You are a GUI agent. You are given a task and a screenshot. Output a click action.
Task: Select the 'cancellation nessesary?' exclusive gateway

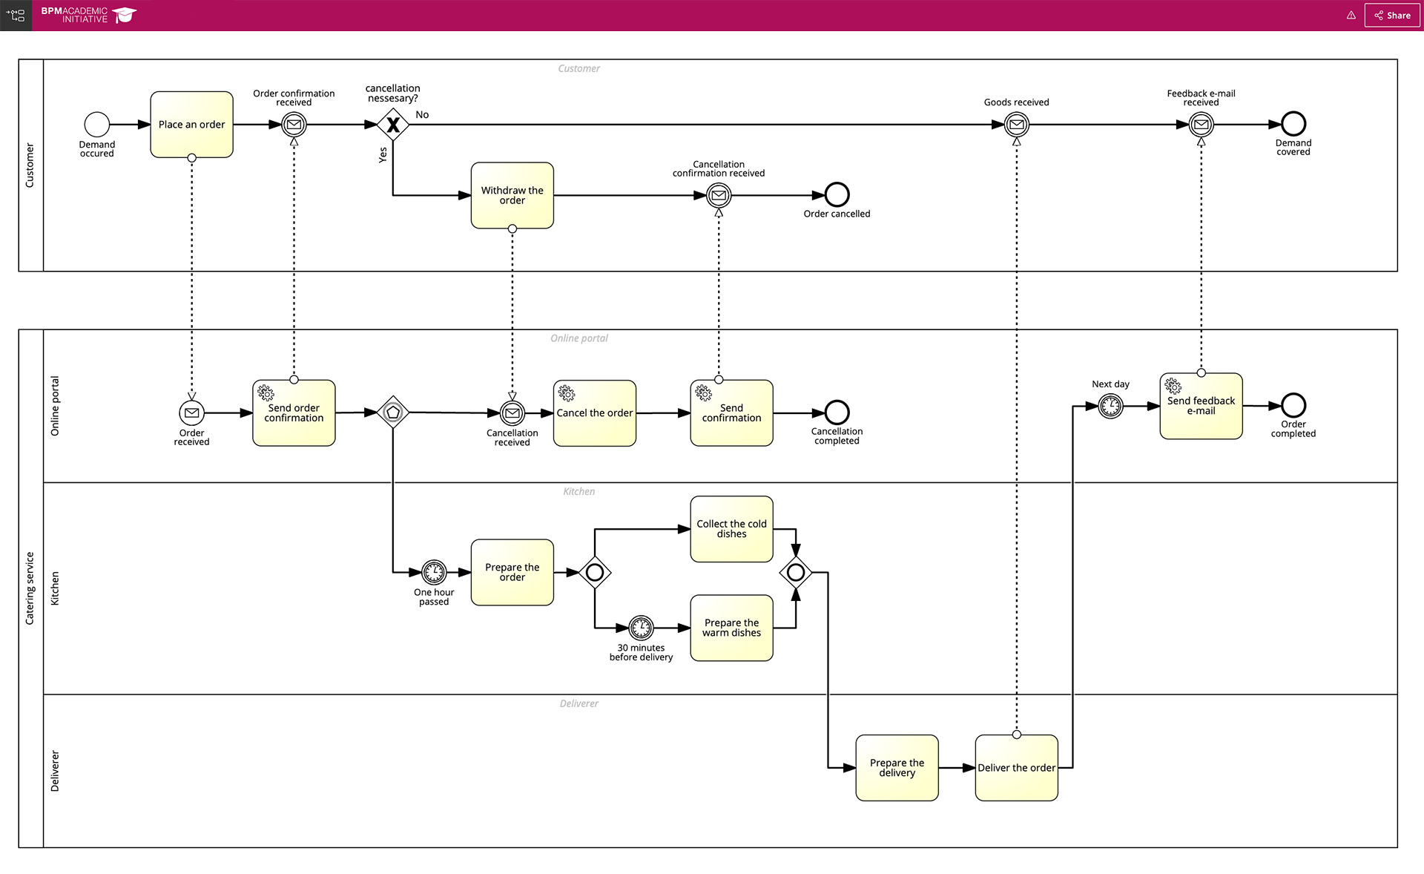click(x=392, y=125)
